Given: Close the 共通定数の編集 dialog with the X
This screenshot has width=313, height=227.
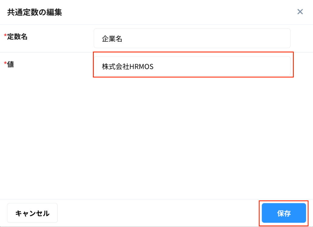Looking at the screenshot, I should [x=300, y=12].
